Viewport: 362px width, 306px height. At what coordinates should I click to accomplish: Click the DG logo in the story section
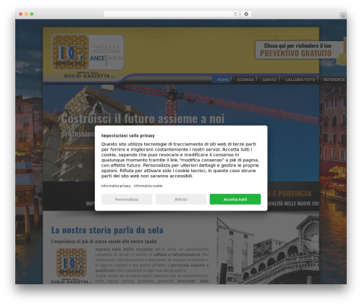tap(72, 263)
